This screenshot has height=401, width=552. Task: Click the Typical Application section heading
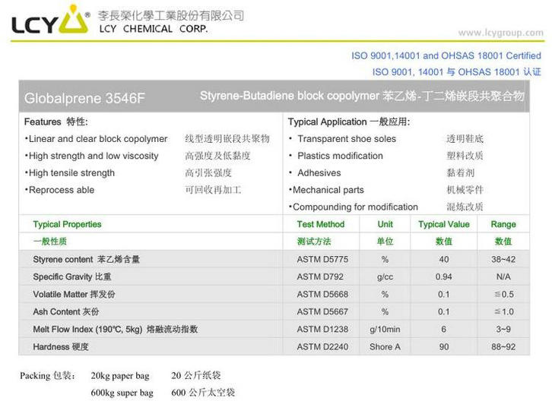[349, 122]
